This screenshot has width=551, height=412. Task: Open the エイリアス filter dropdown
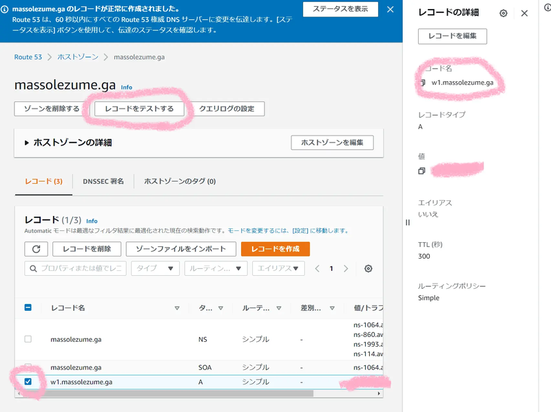pos(278,268)
